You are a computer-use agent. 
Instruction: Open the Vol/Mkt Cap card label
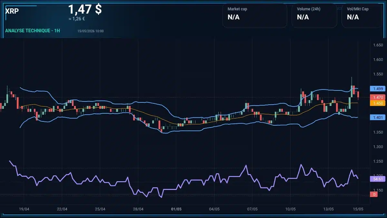(358, 9)
